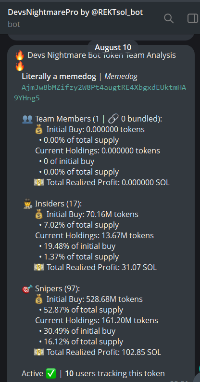Click the 'bot' status subtitle under title
The height and width of the screenshot is (382, 200).
coord(14,24)
